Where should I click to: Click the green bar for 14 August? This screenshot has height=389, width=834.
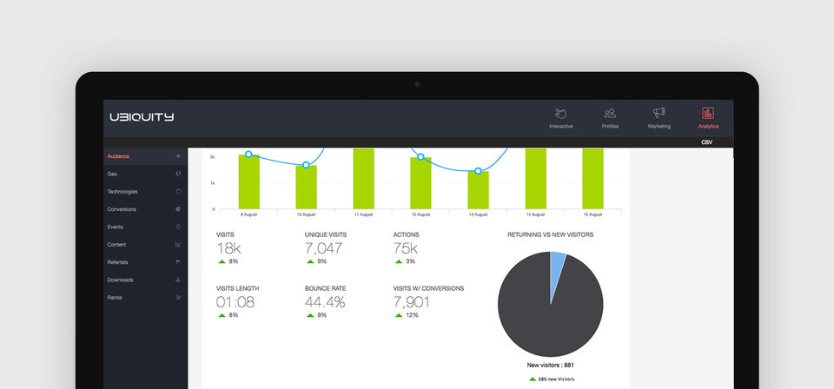pyautogui.click(x=536, y=179)
